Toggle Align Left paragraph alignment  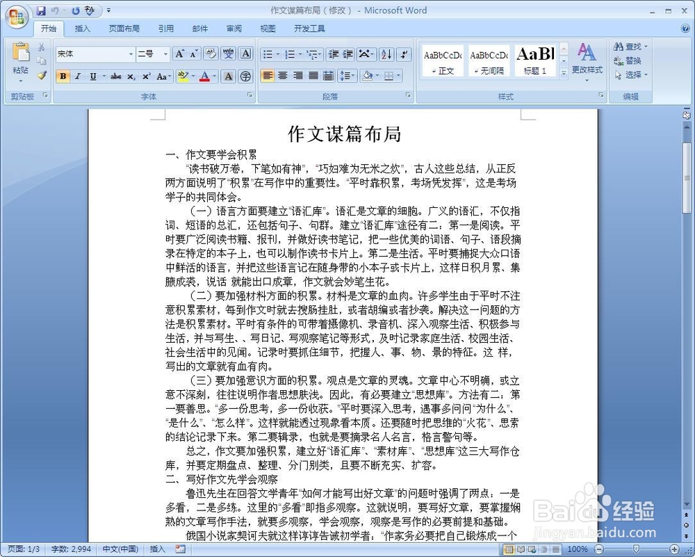(x=268, y=76)
